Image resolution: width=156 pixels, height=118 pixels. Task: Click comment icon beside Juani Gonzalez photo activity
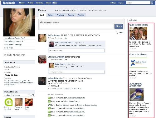coord(49,98)
